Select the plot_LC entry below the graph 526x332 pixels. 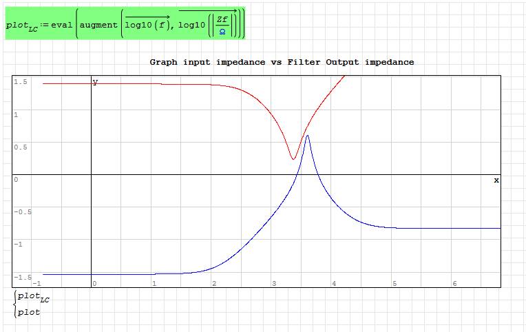34,299
